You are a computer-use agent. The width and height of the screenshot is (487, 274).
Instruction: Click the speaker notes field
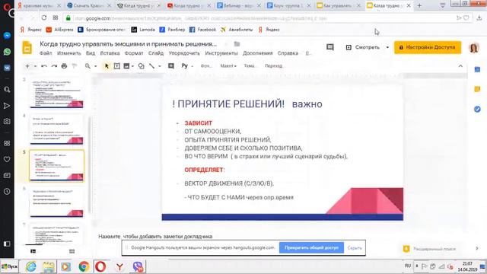click(155, 237)
